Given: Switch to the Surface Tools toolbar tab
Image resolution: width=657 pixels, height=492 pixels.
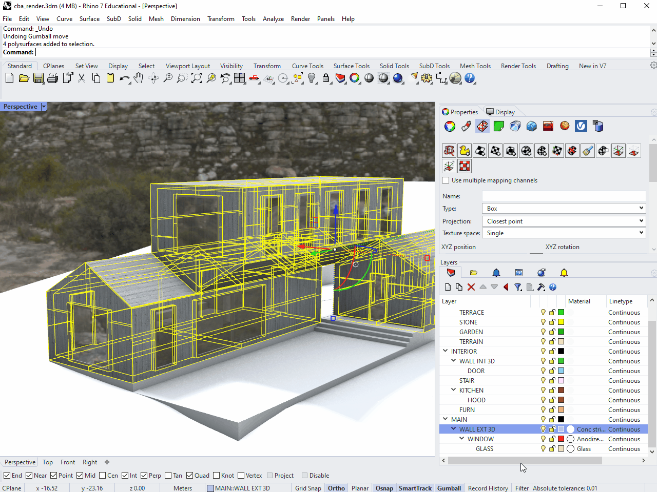Looking at the screenshot, I should coord(351,66).
